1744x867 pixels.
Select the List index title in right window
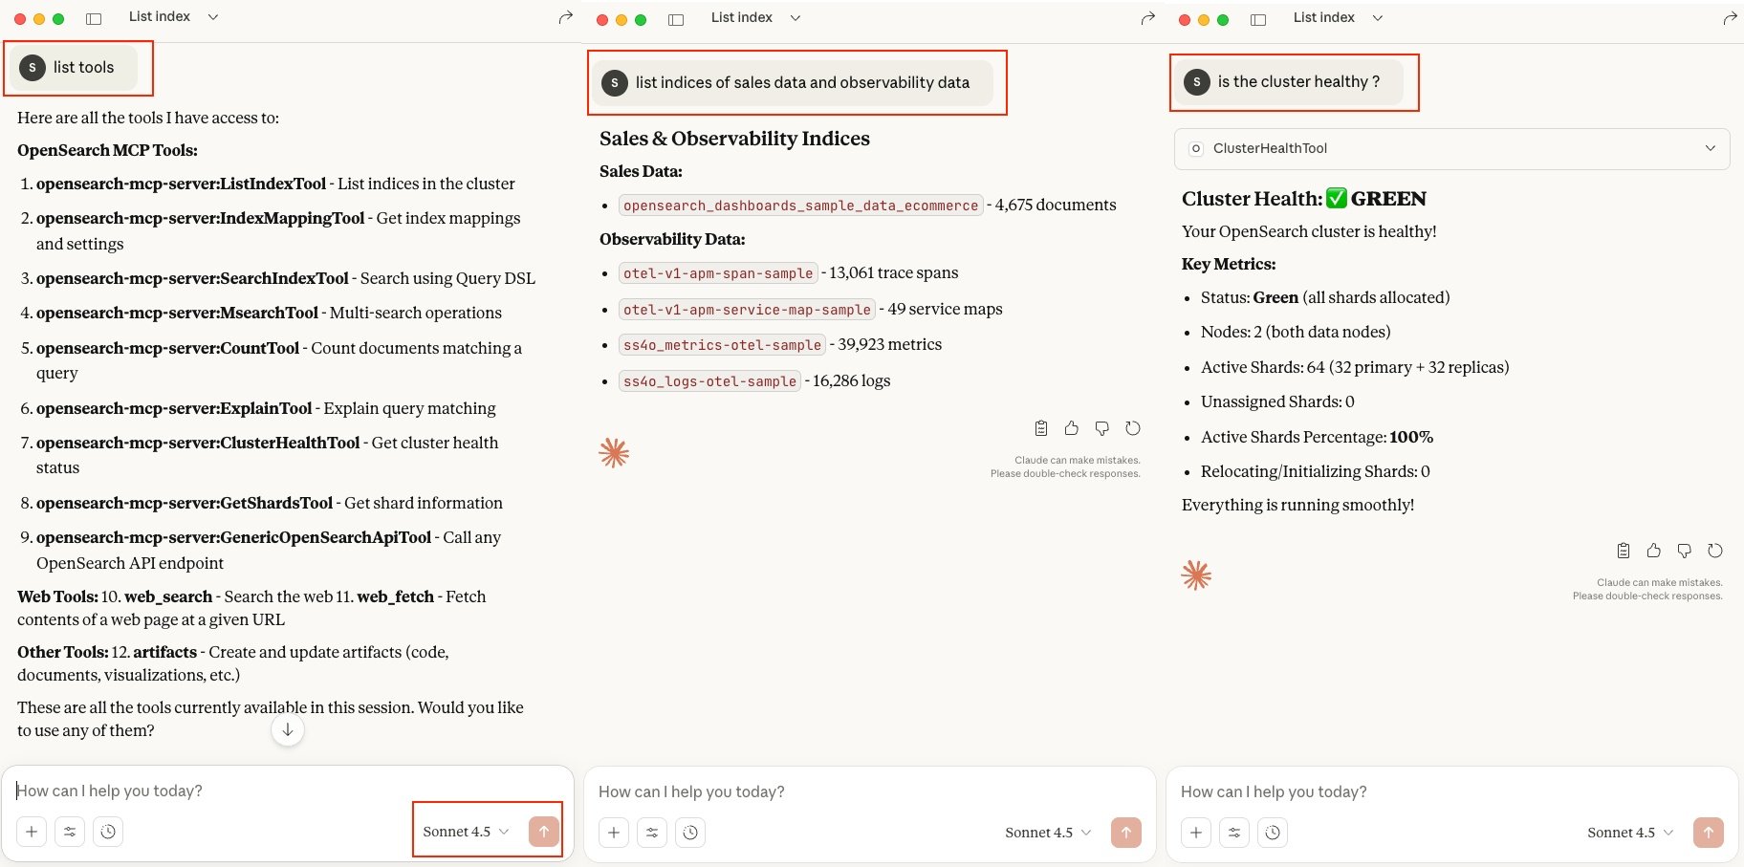tap(1324, 17)
